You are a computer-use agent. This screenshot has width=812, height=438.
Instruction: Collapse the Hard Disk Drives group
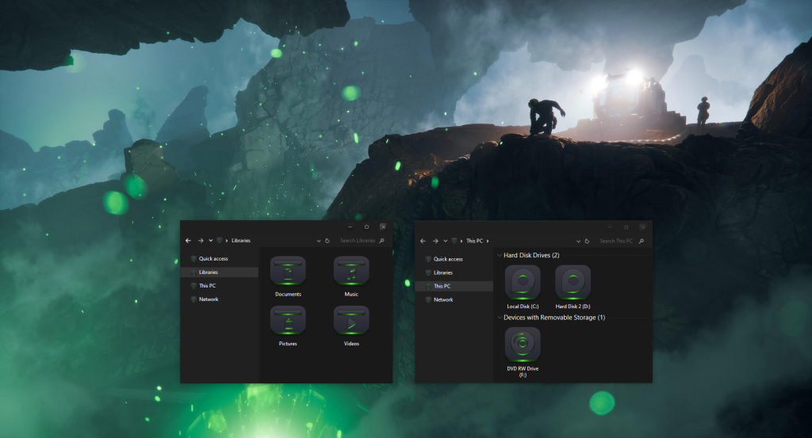pyautogui.click(x=499, y=255)
